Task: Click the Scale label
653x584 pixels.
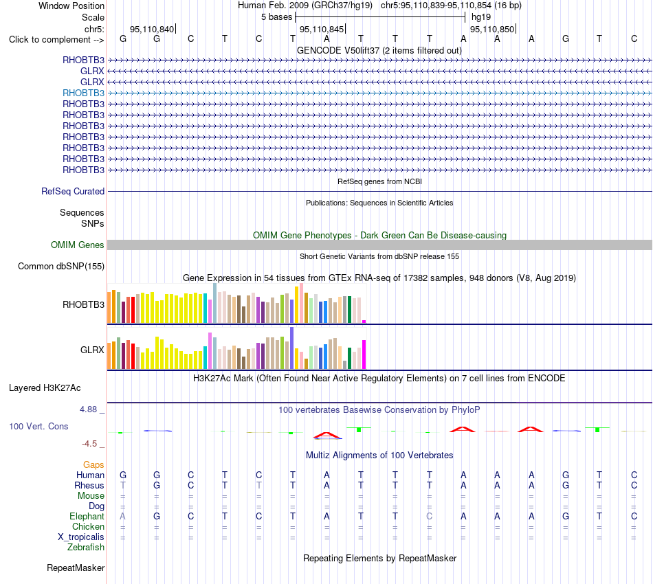Action: point(93,17)
